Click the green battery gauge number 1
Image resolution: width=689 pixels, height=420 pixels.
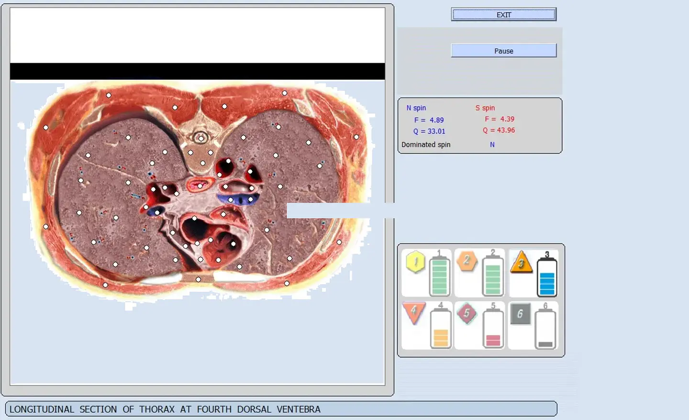pyautogui.click(x=439, y=276)
